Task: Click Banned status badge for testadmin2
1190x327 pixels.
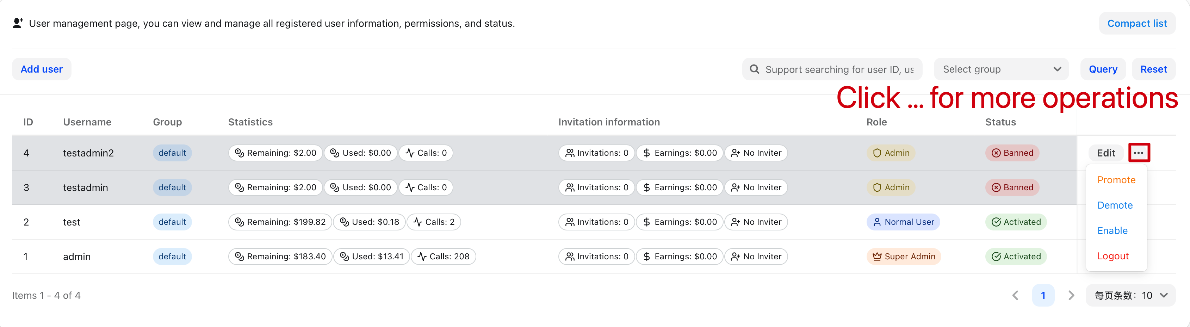Action: pyautogui.click(x=1012, y=153)
